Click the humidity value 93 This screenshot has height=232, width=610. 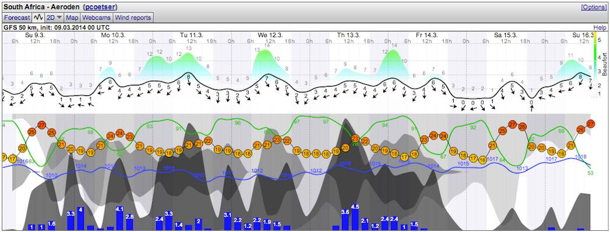coord(150,127)
